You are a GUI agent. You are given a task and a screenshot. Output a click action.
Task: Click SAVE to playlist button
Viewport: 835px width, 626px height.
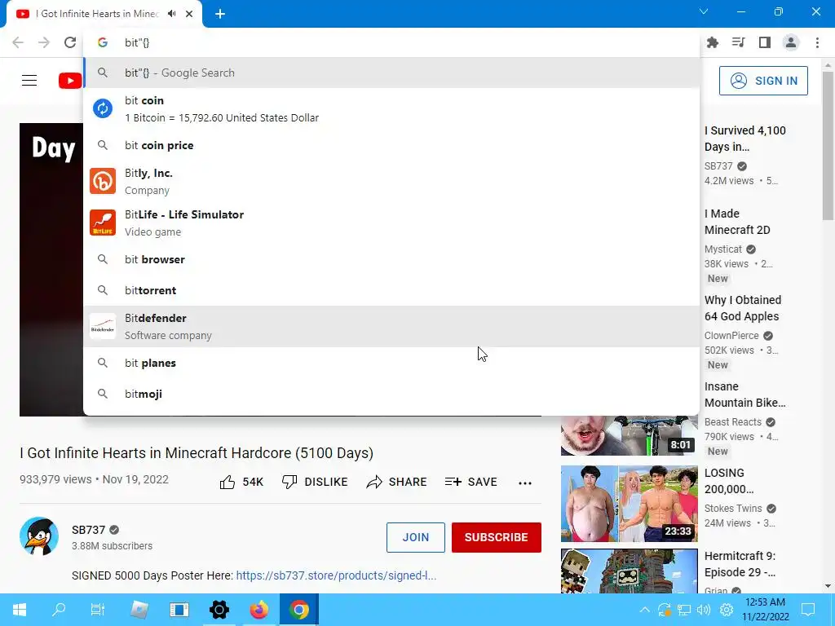point(471,483)
